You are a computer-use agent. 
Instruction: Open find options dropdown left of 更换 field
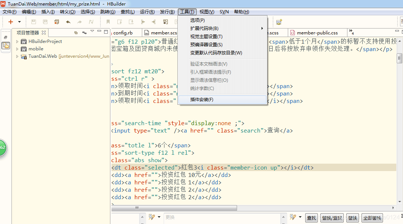click(159, 217)
